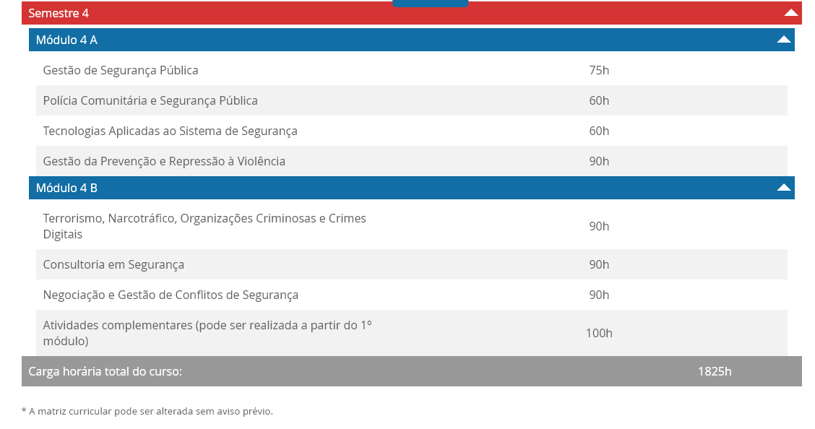Collapse Módulo 4 A with arrow icon

(x=784, y=40)
